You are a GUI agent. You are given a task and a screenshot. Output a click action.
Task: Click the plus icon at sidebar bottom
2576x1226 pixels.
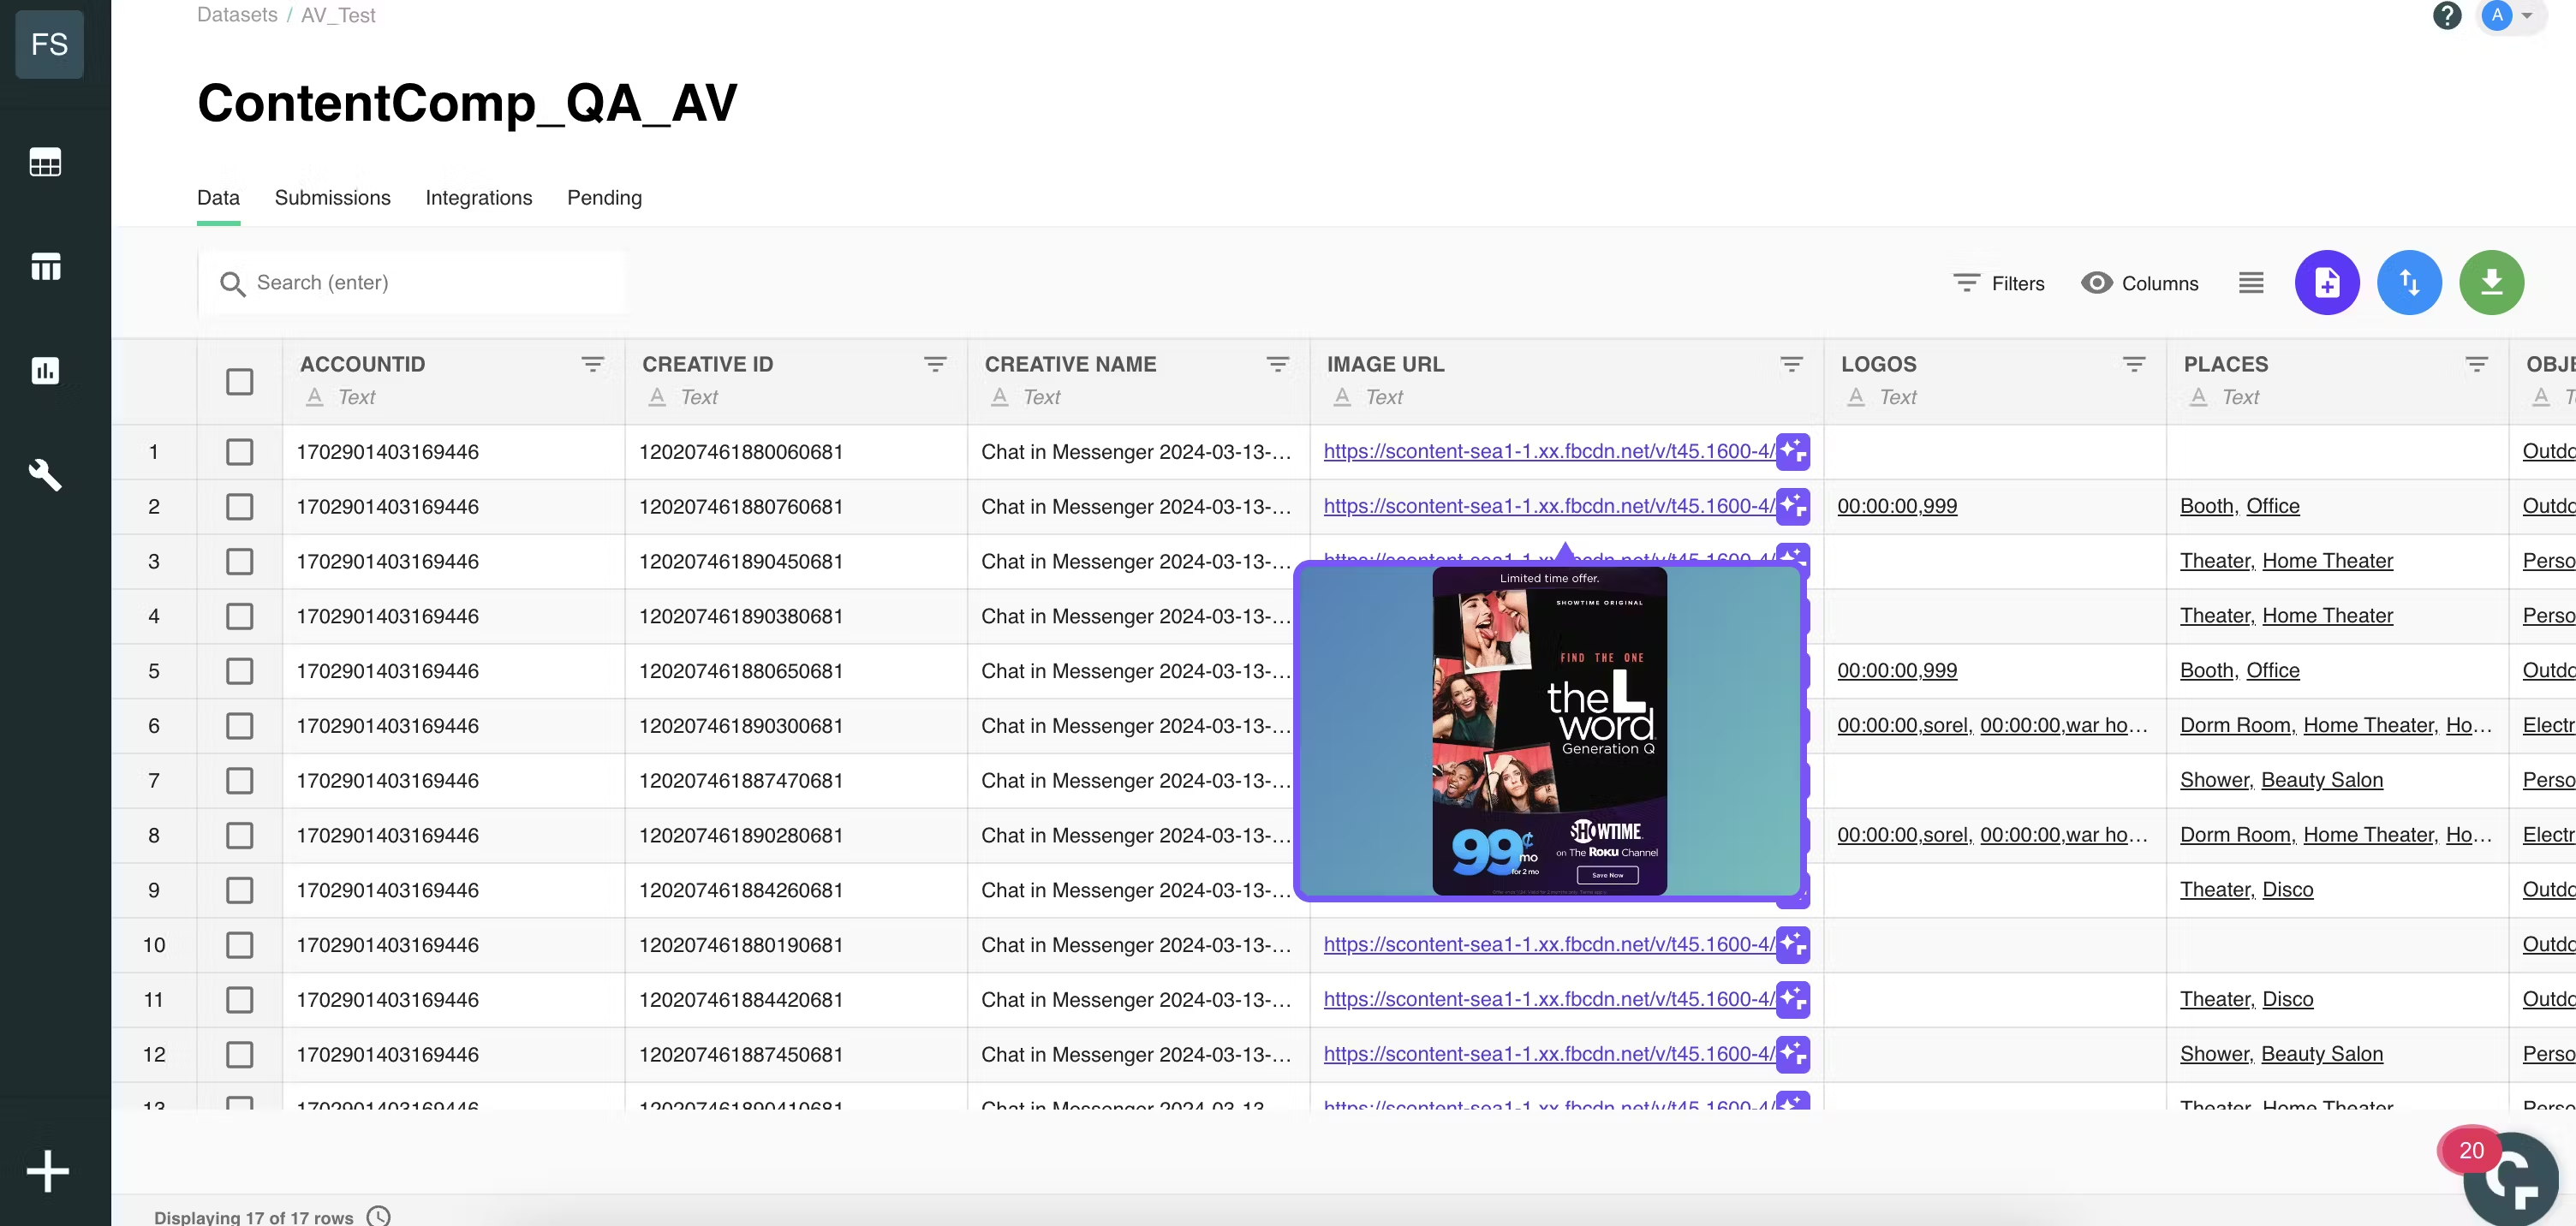pyautogui.click(x=47, y=1171)
